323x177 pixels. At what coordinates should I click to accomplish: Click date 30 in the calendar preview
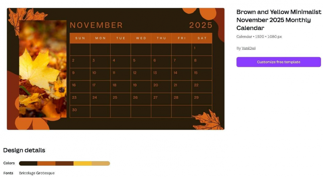[74, 110]
